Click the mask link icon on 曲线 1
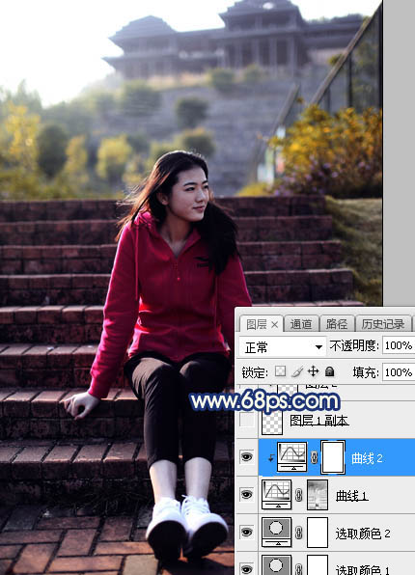Screen dimensions: 415x575 299,495
